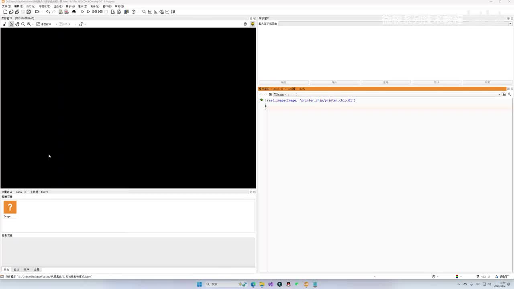Image resolution: width=514 pixels, height=289 pixels.
Task: Click the 帮助 button in operator window
Action: (x=487, y=82)
